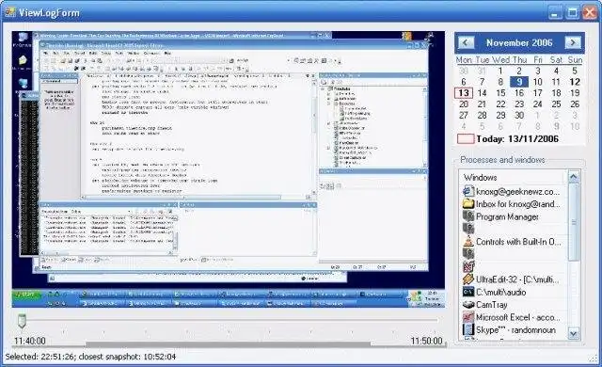Screen dimensions: 602x367
Task: Click the UltraEdit-32 pencil icon
Action: [468, 279]
